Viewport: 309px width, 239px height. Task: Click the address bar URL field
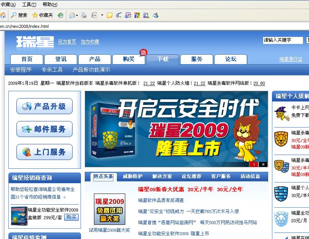pos(154,26)
